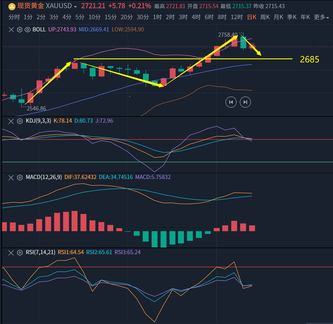The width and height of the screenshot is (333, 324).
Task: Switch to 4时 timeframe
Action: 196,17
